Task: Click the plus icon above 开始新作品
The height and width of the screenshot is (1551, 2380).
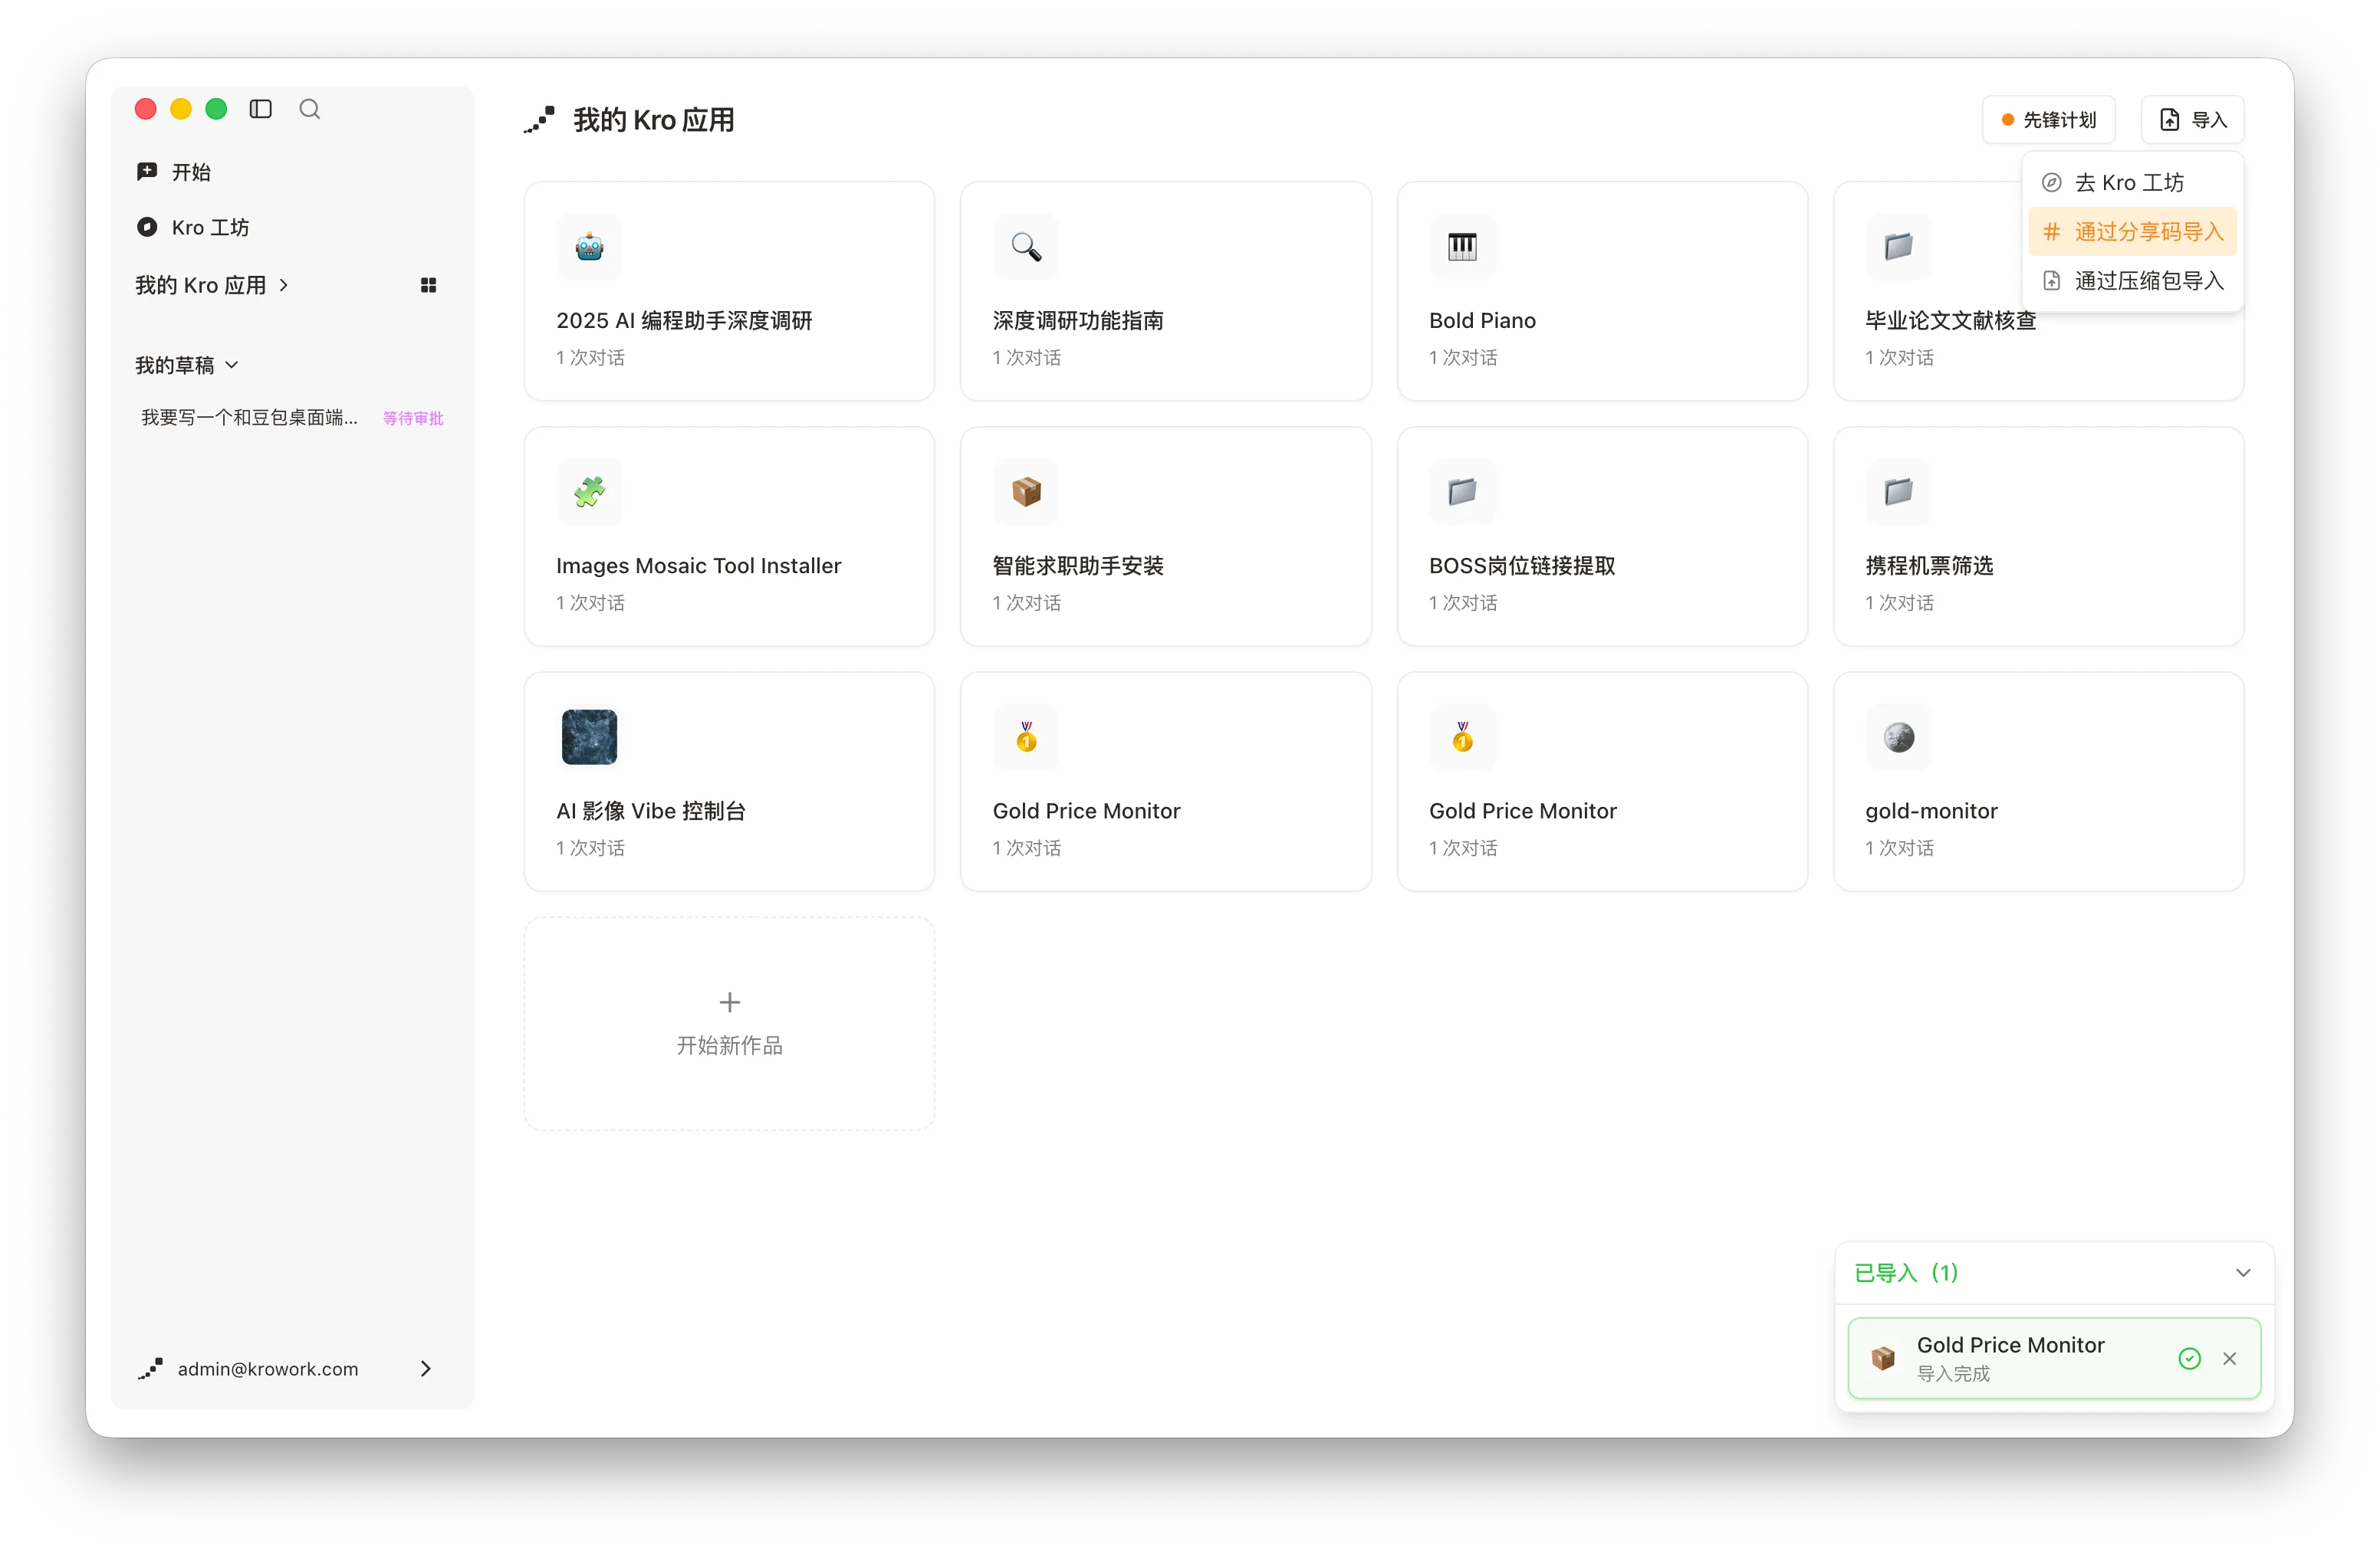Action: (x=730, y=1002)
